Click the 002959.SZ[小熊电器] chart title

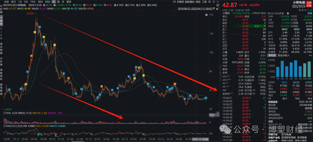coord(15,5)
